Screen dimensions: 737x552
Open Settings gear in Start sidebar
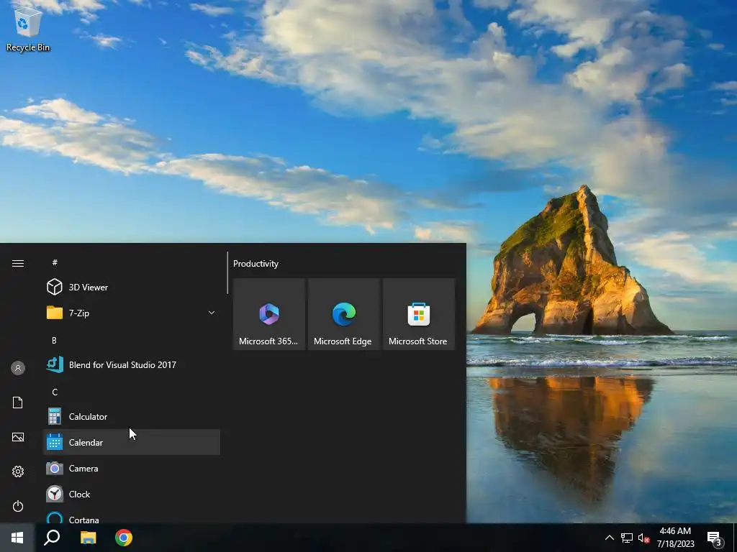(x=18, y=471)
